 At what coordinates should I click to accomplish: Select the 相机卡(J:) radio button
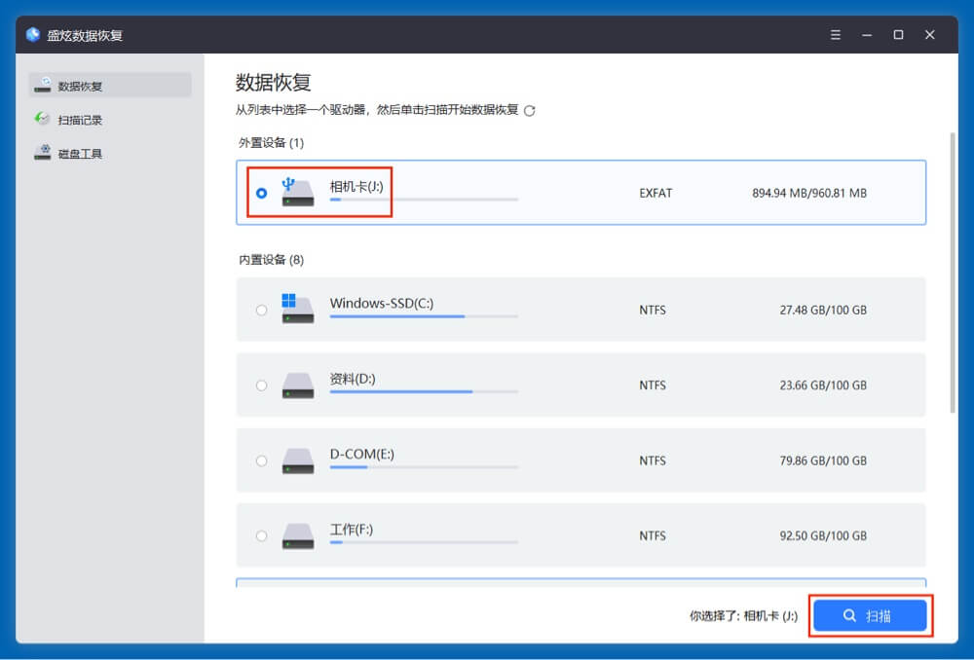click(x=261, y=193)
